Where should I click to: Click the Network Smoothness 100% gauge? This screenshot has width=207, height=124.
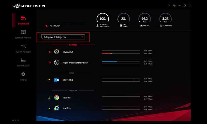pos(102,19)
